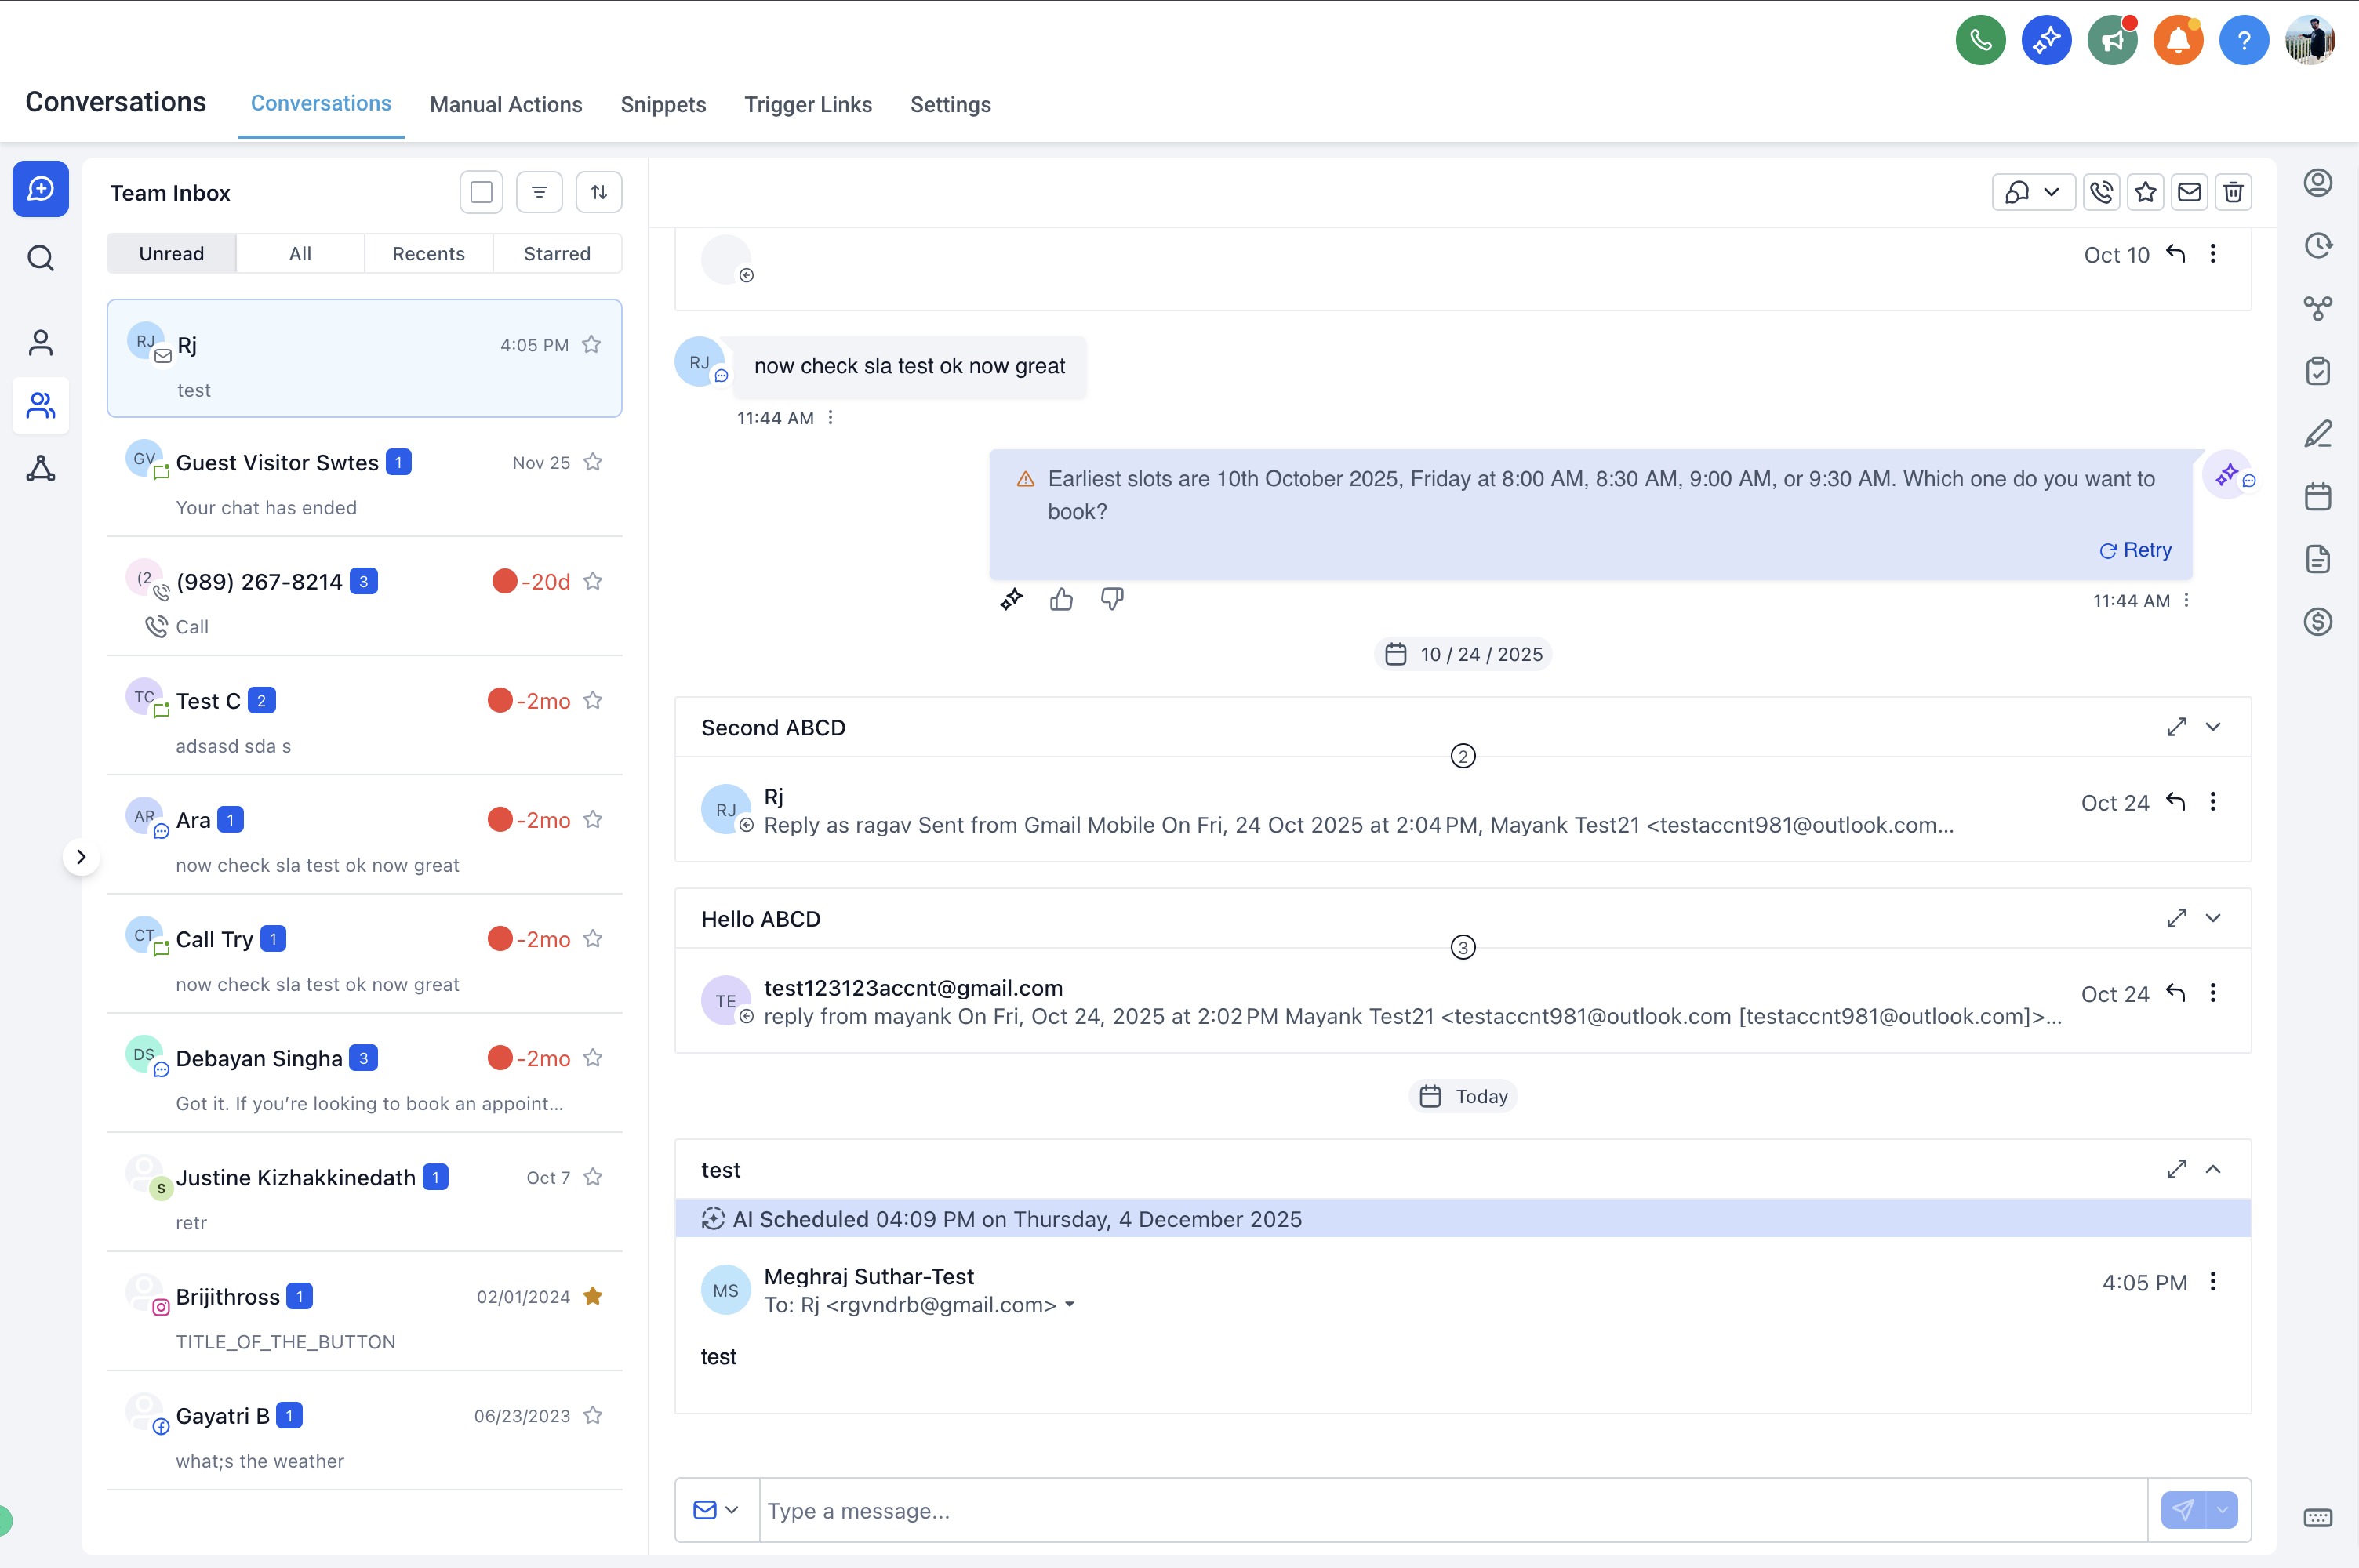Tick the select-all checkbox beside Team Inbox
The height and width of the screenshot is (1568, 2359).
[x=481, y=192]
